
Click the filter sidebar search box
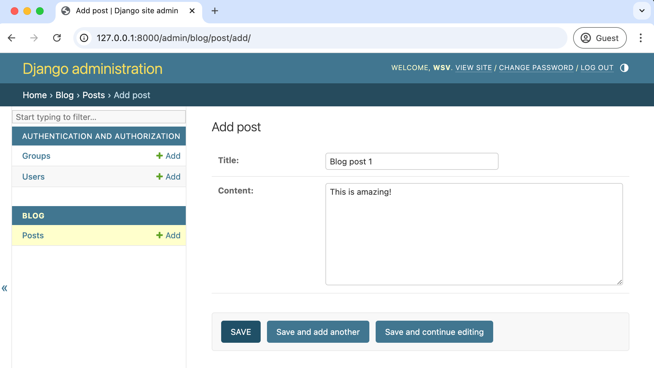[x=98, y=117]
